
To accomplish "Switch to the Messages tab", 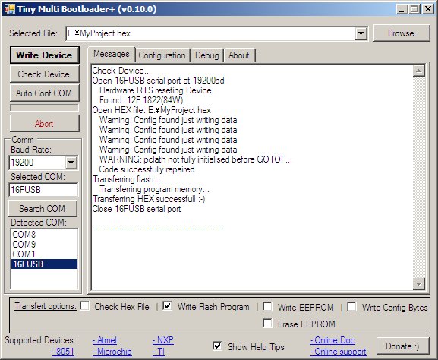I will coord(112,54).
